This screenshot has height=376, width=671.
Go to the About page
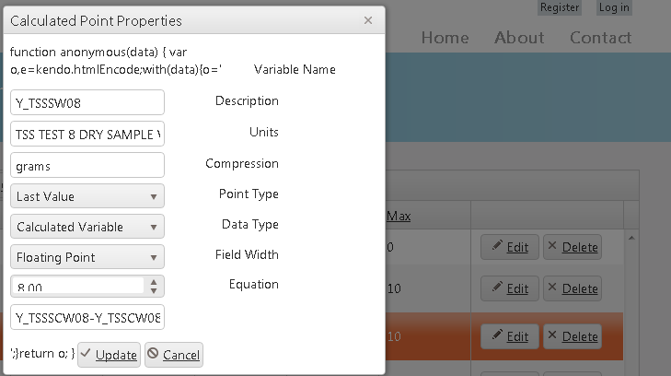pos(519,38)
